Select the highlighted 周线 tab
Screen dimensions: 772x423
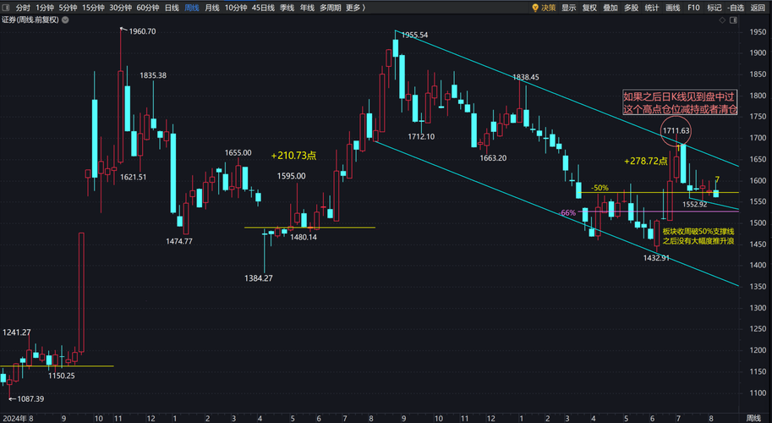[192, 8]
